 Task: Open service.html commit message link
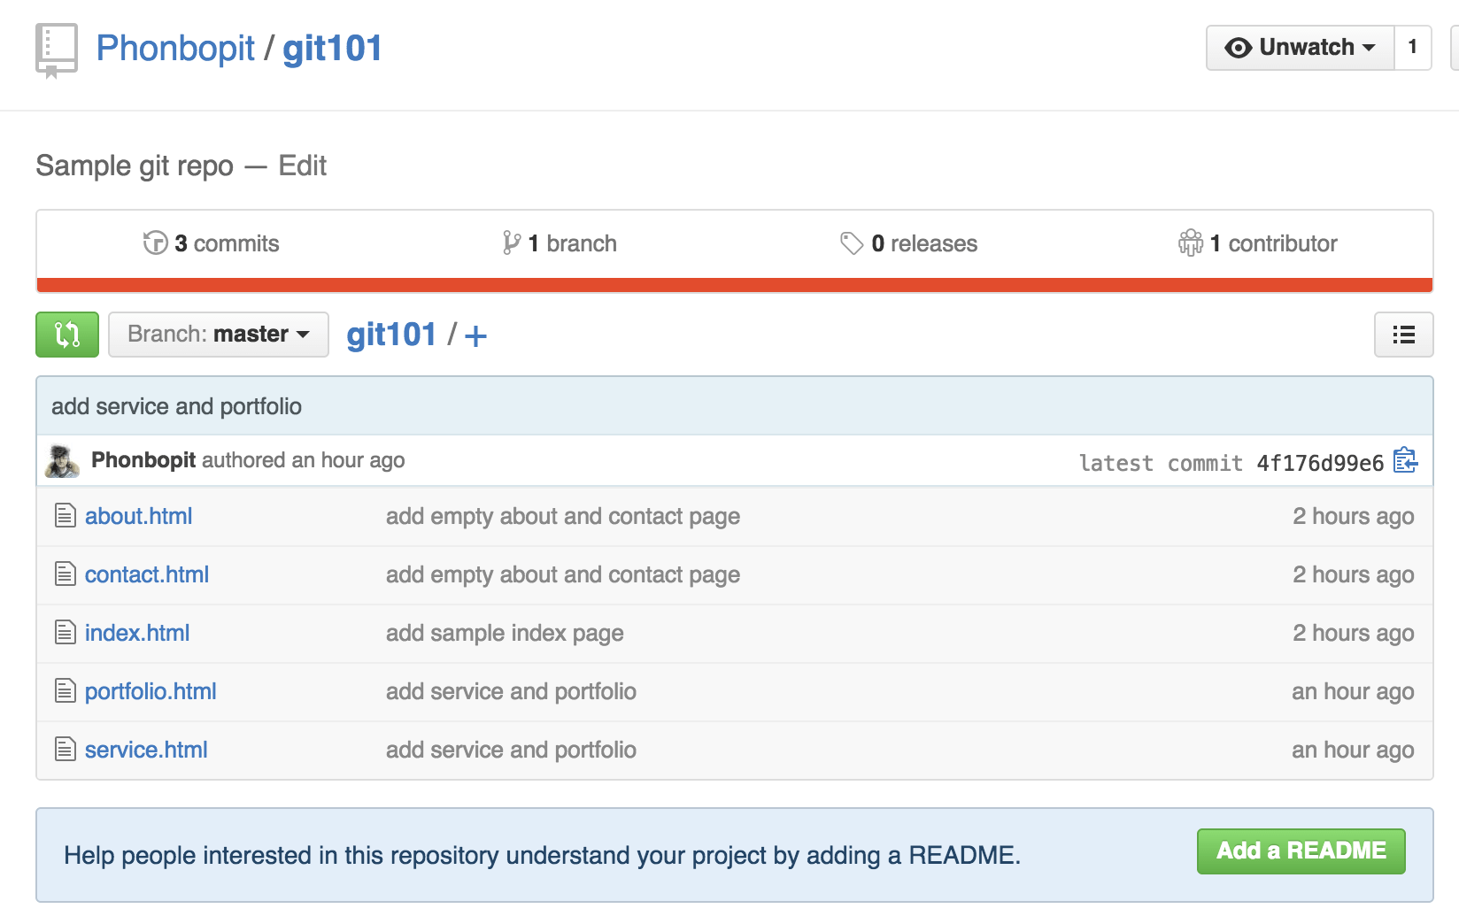click(511, 750)
